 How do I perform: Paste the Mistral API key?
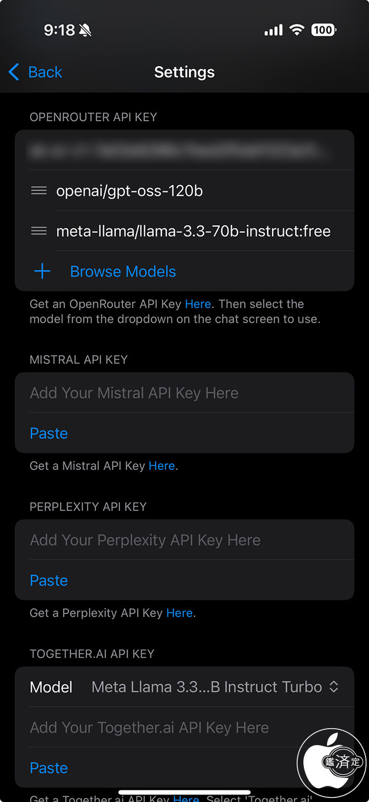tap(49, 434)
